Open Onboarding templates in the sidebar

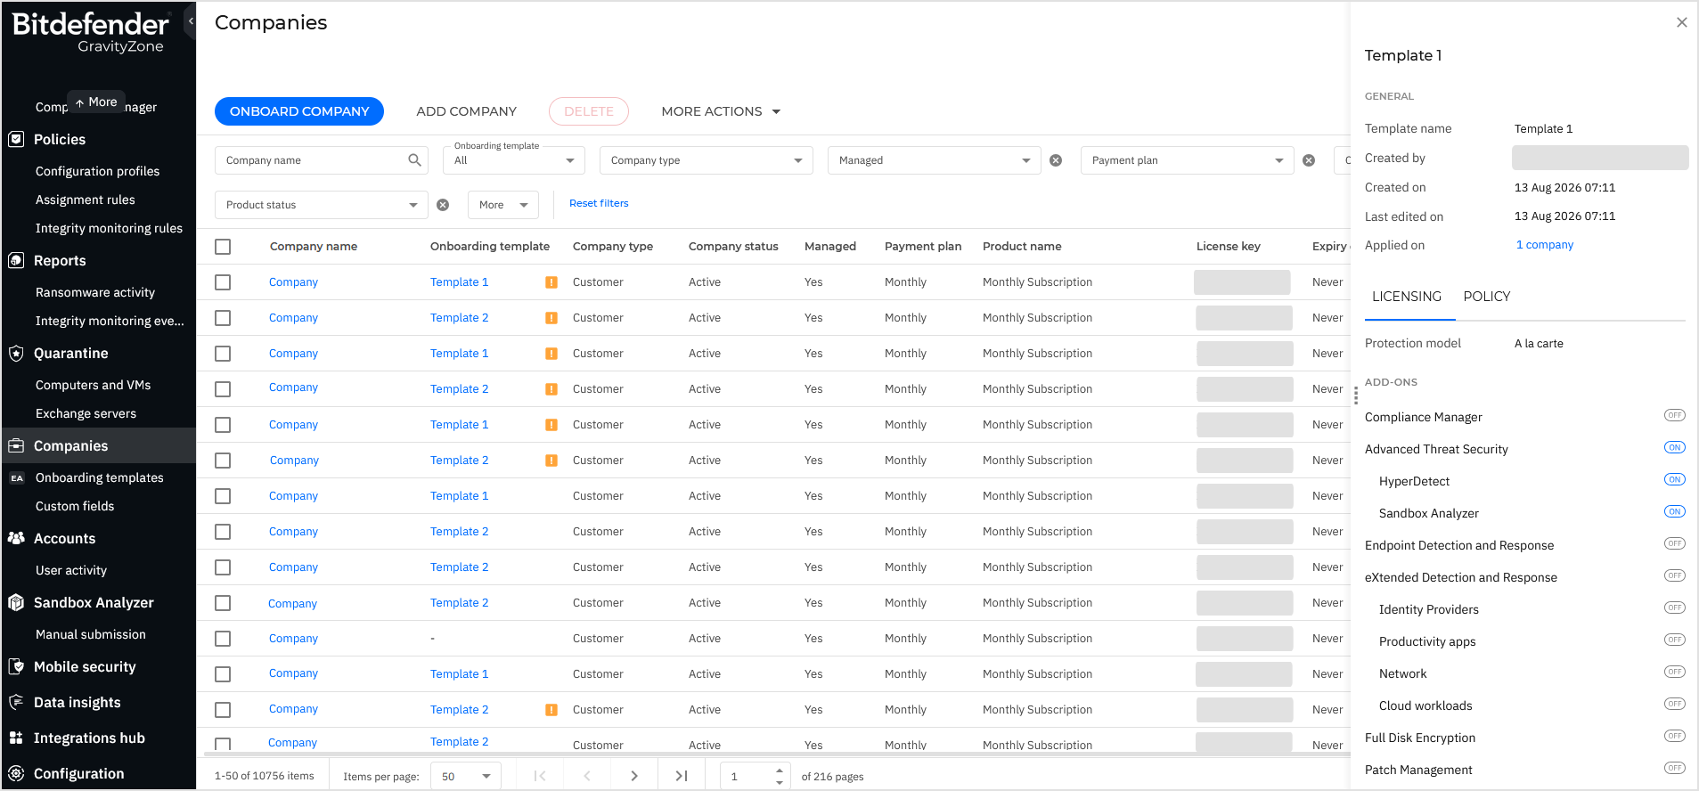coord(100,477)
